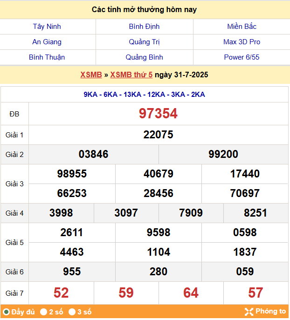290x320 pixels.
Task: Click the XSMB breadcrumb link
Action: coord(91,75)
